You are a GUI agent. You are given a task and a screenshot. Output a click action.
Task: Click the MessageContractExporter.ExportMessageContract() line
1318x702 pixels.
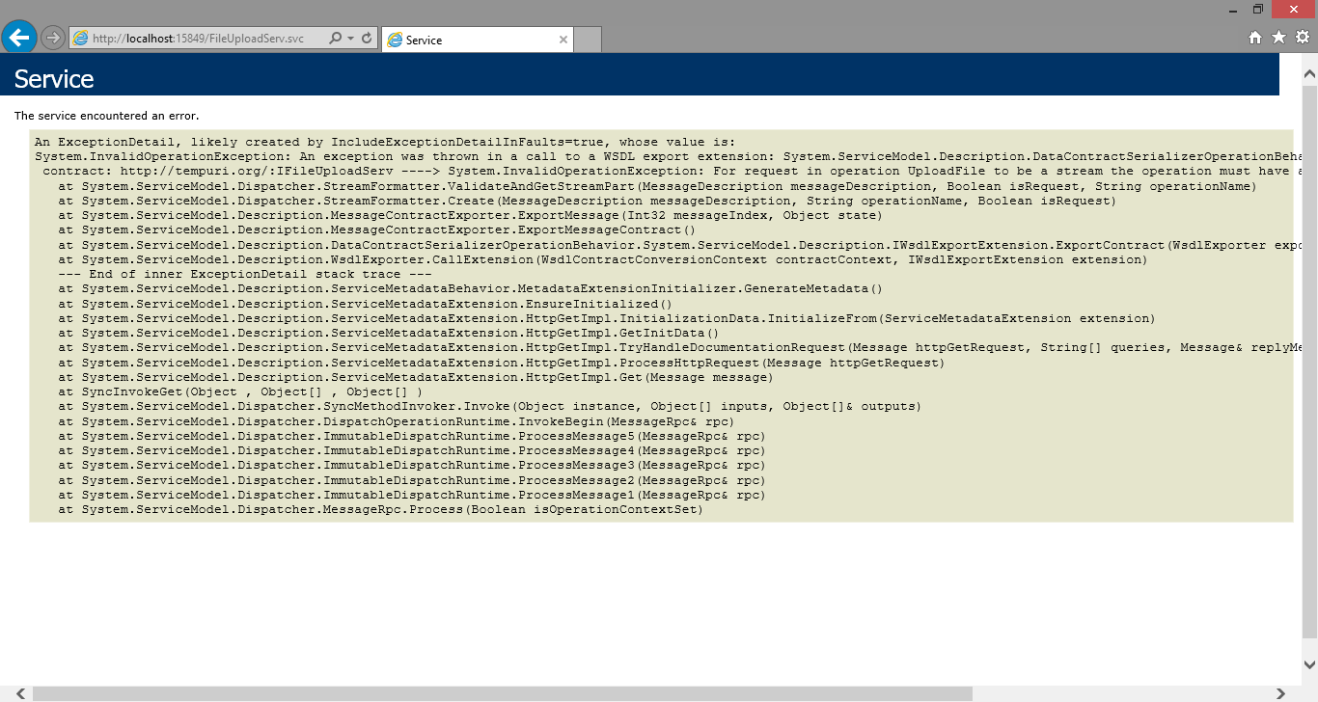point(376,230)
